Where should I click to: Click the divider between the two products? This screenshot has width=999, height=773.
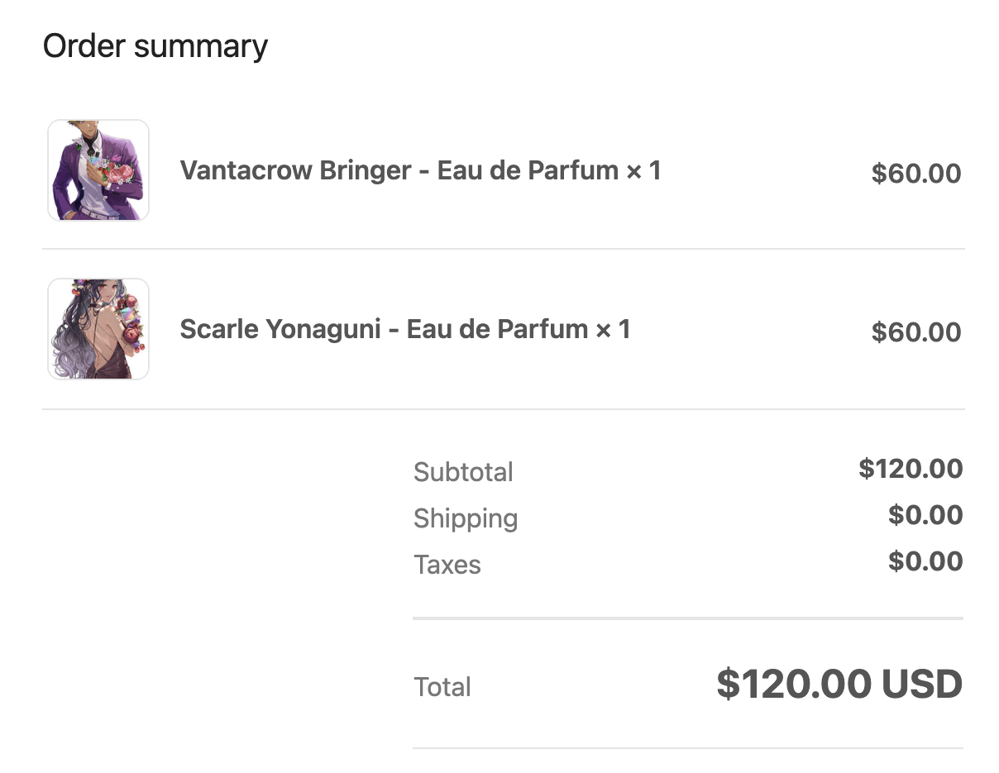tap(503, 249)
